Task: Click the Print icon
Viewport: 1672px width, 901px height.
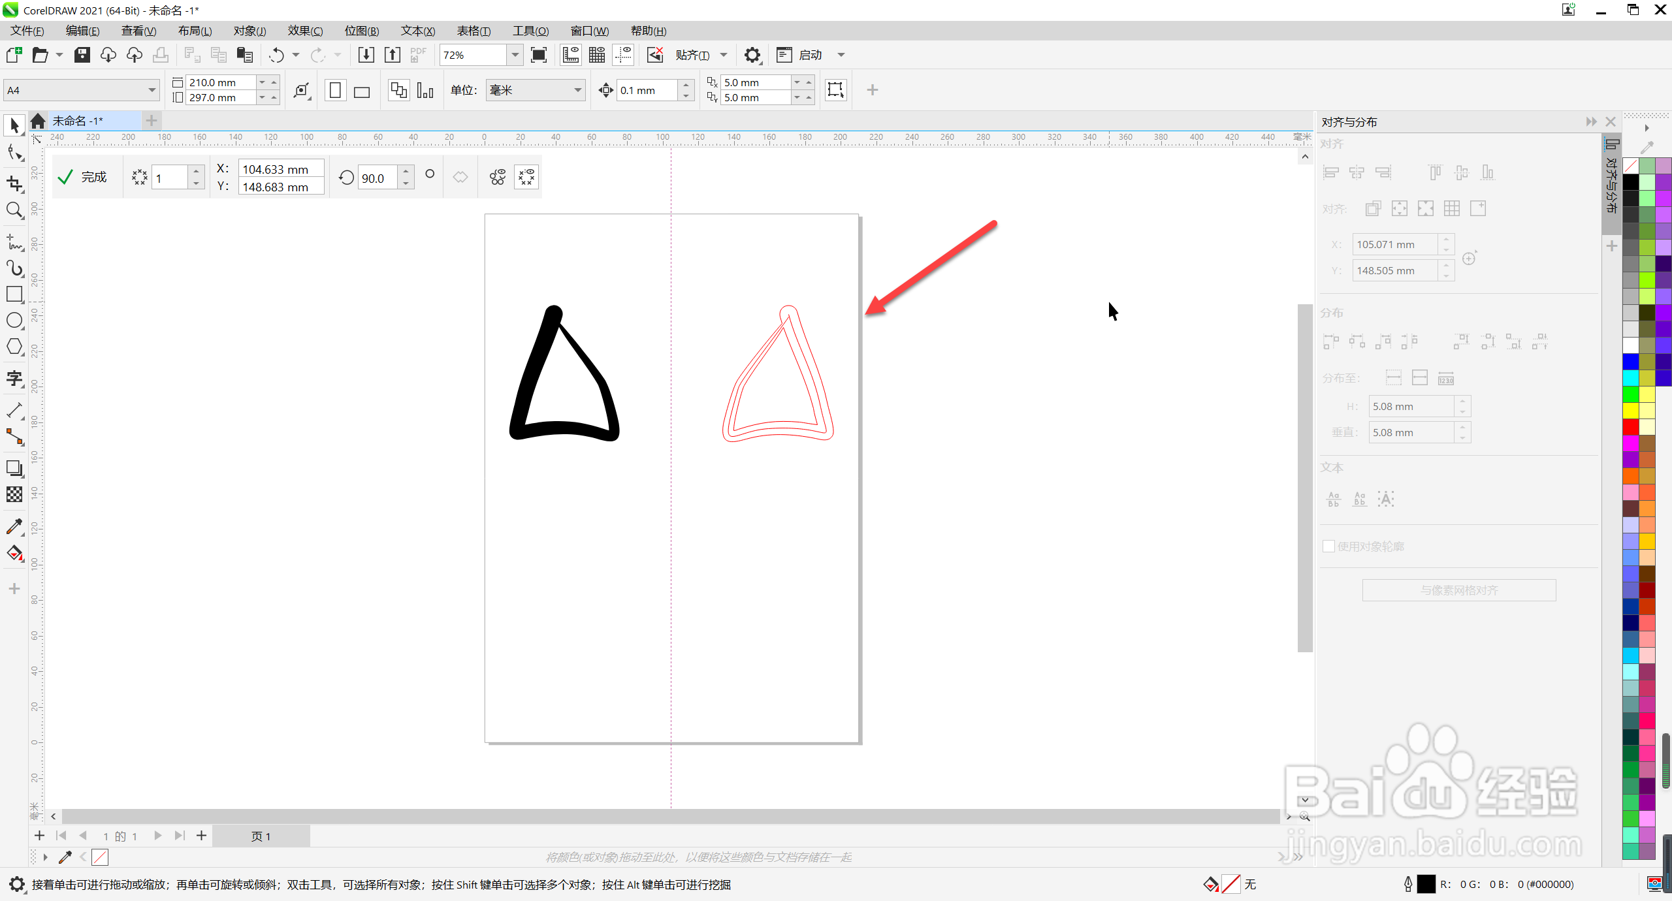Action: (160, 55)
